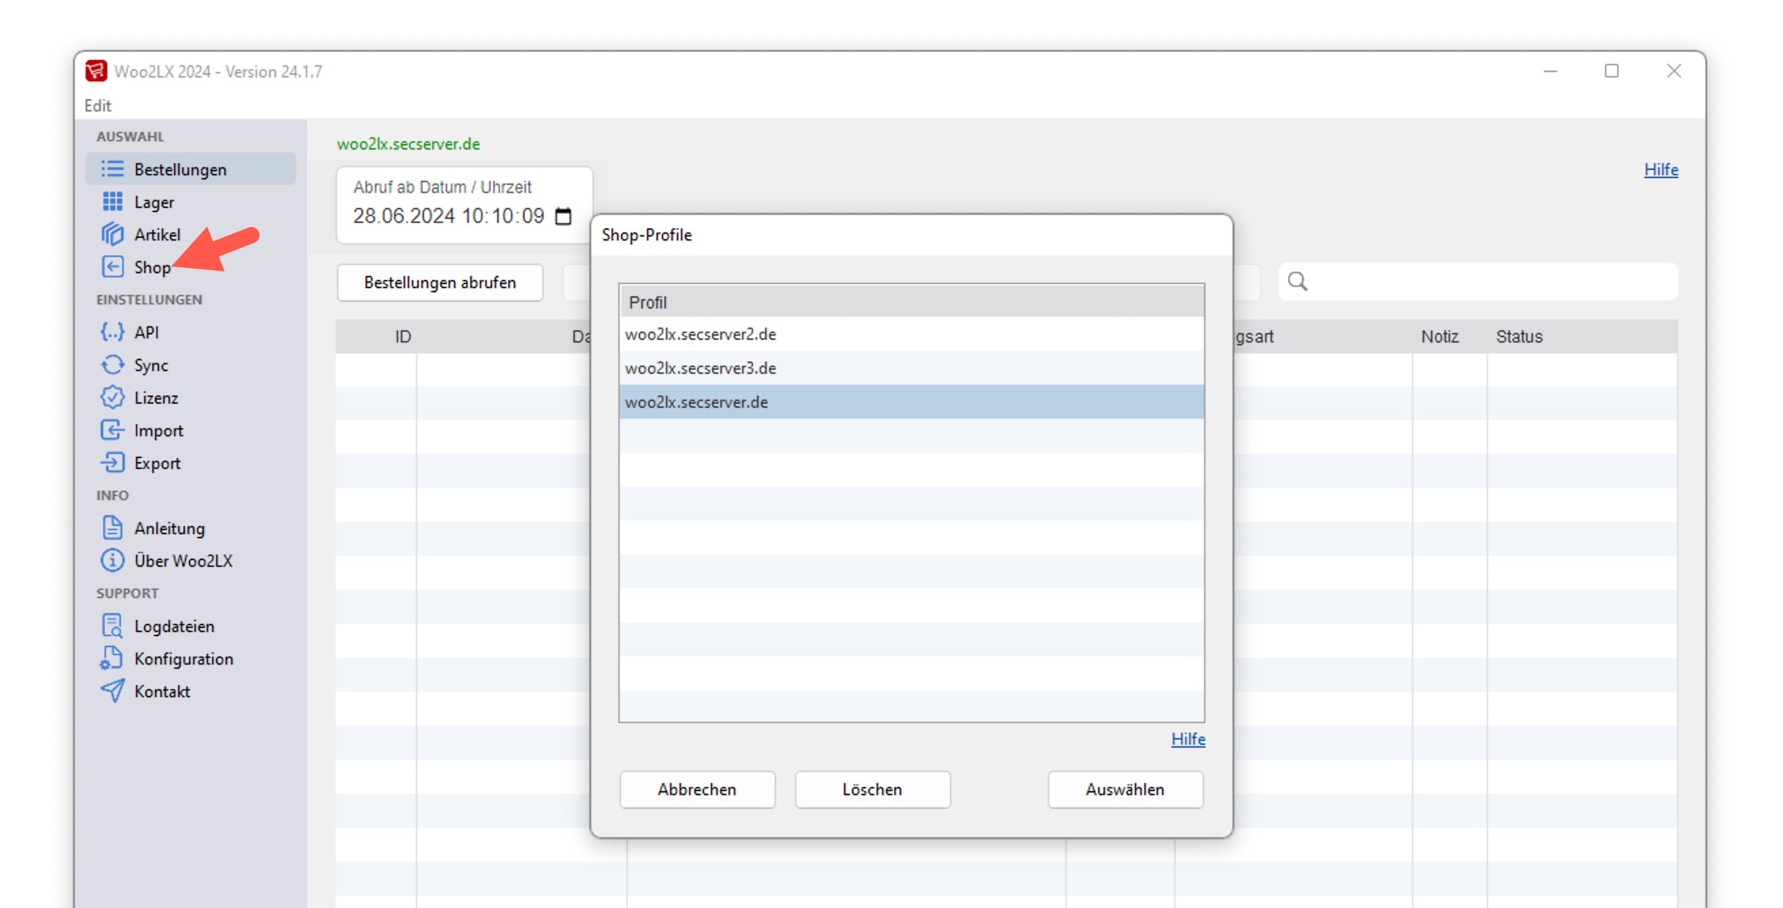Click the Export icon in sidebar
The width and height of the screenshot is (1783, 908).
[112, 462]
